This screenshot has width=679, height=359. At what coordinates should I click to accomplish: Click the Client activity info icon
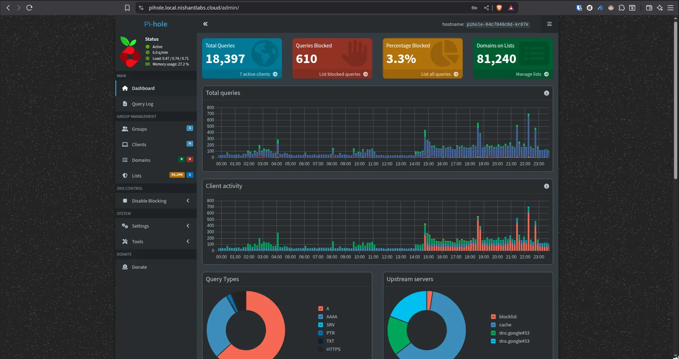(x=546, y=186)
